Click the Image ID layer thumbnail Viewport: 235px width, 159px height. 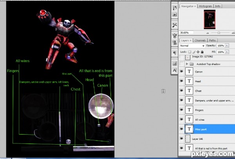(x=188, y=57)
